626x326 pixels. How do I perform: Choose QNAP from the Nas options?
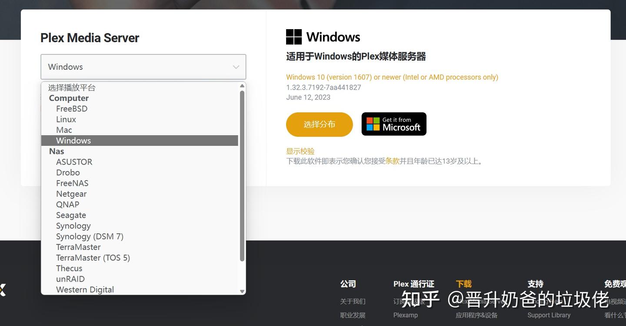click(x=67, y=204)
